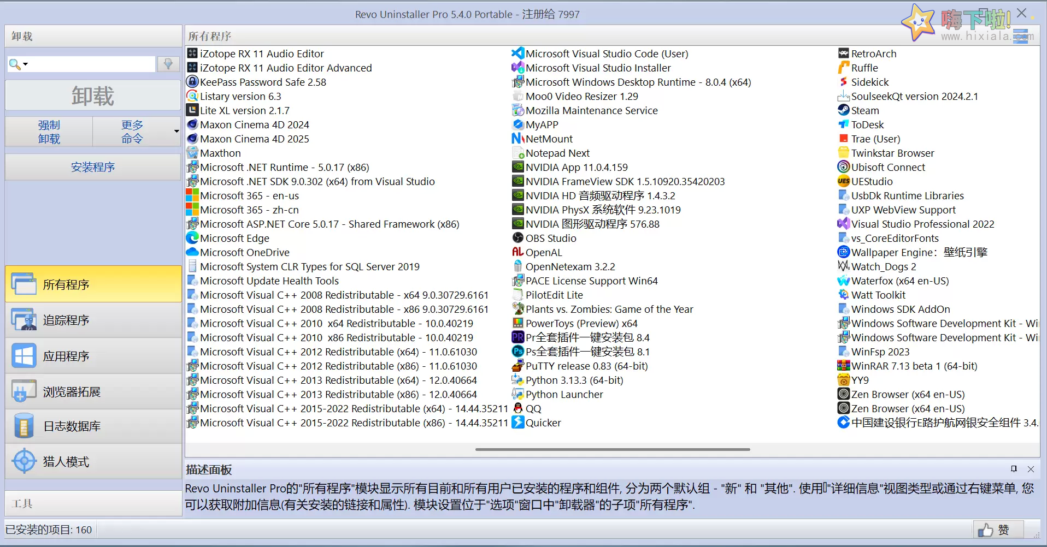Pin the 描述面板 description panel open
This screenshot has width=1047, height=547.
(x=1014, y=469)
